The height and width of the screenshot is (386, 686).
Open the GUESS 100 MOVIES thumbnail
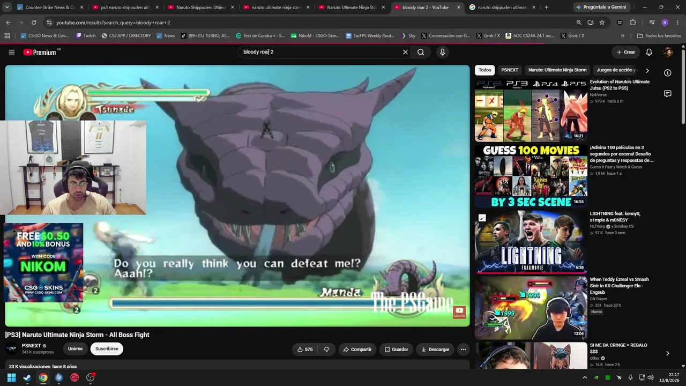click(x=531, y=176)
